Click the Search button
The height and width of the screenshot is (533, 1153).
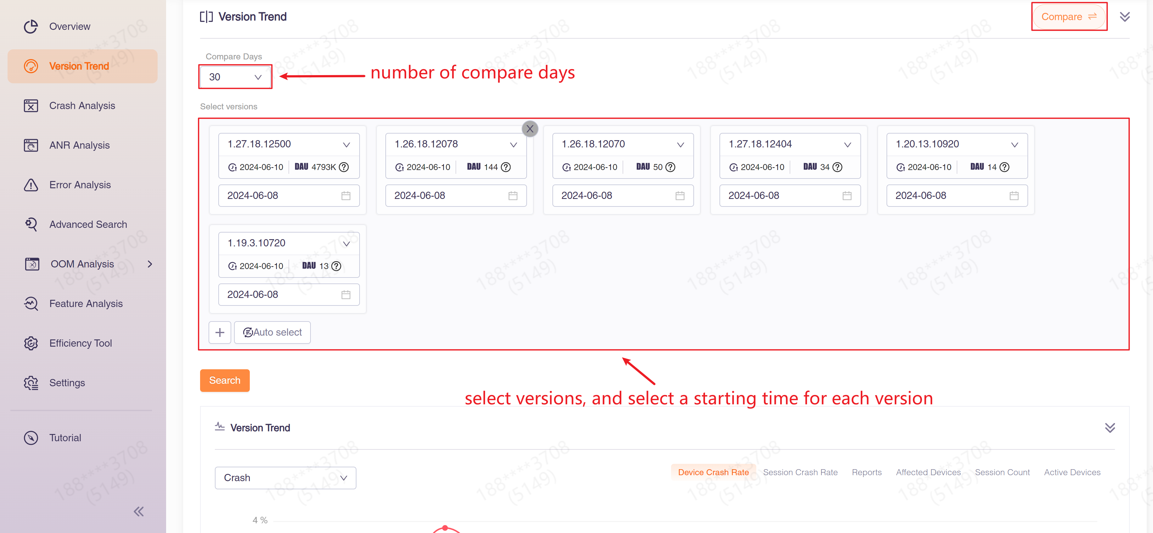(225, 380)
